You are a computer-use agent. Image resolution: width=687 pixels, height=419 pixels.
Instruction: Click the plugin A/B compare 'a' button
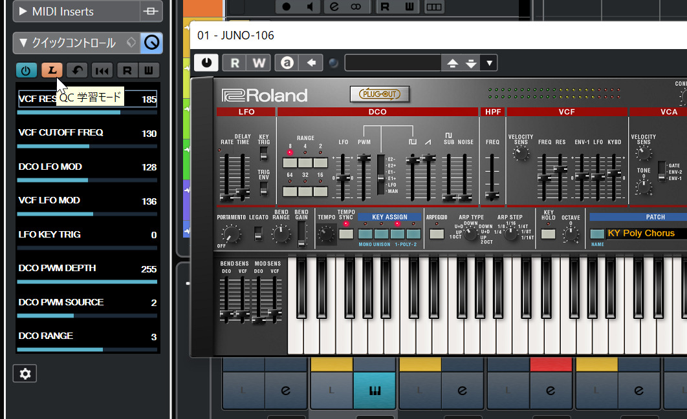pyautogui.click(x=287, y=63)
